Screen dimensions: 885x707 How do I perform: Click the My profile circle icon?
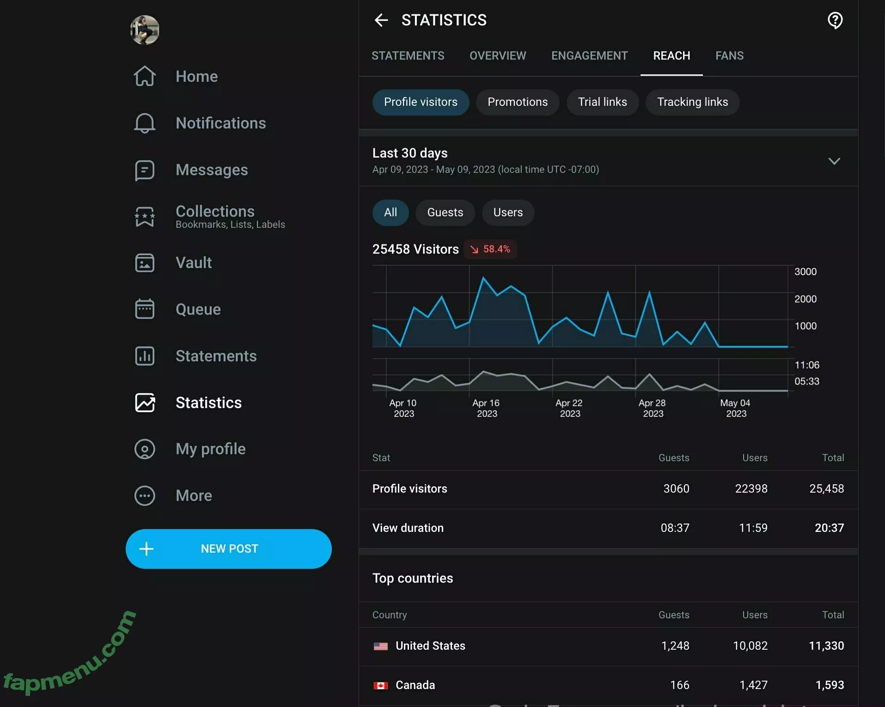point(145,449)
